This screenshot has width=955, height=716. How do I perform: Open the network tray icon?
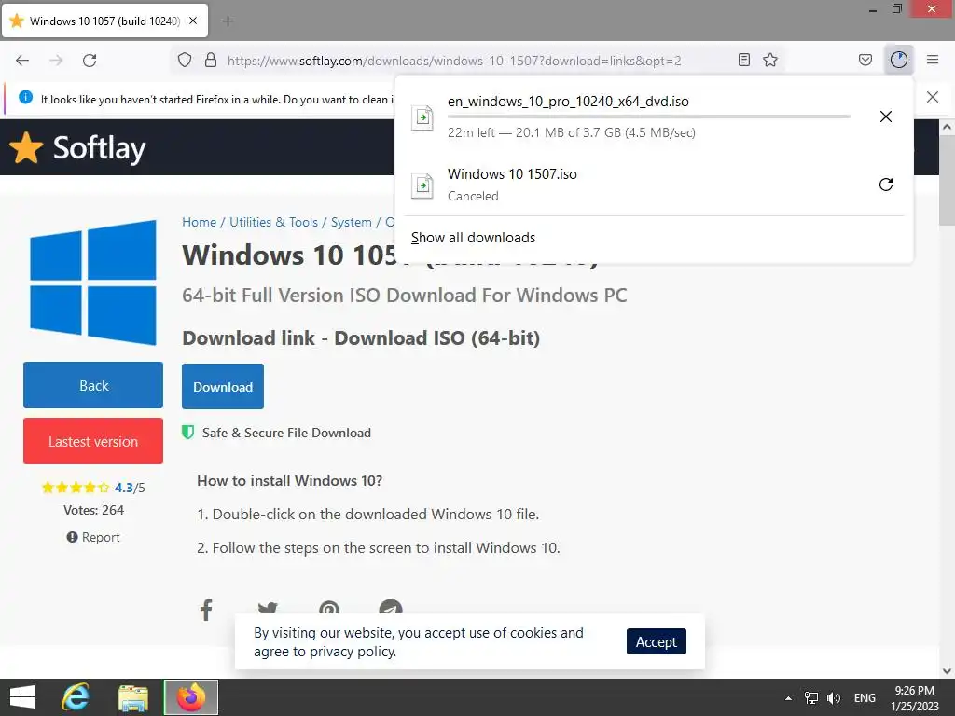click(811, 697)
